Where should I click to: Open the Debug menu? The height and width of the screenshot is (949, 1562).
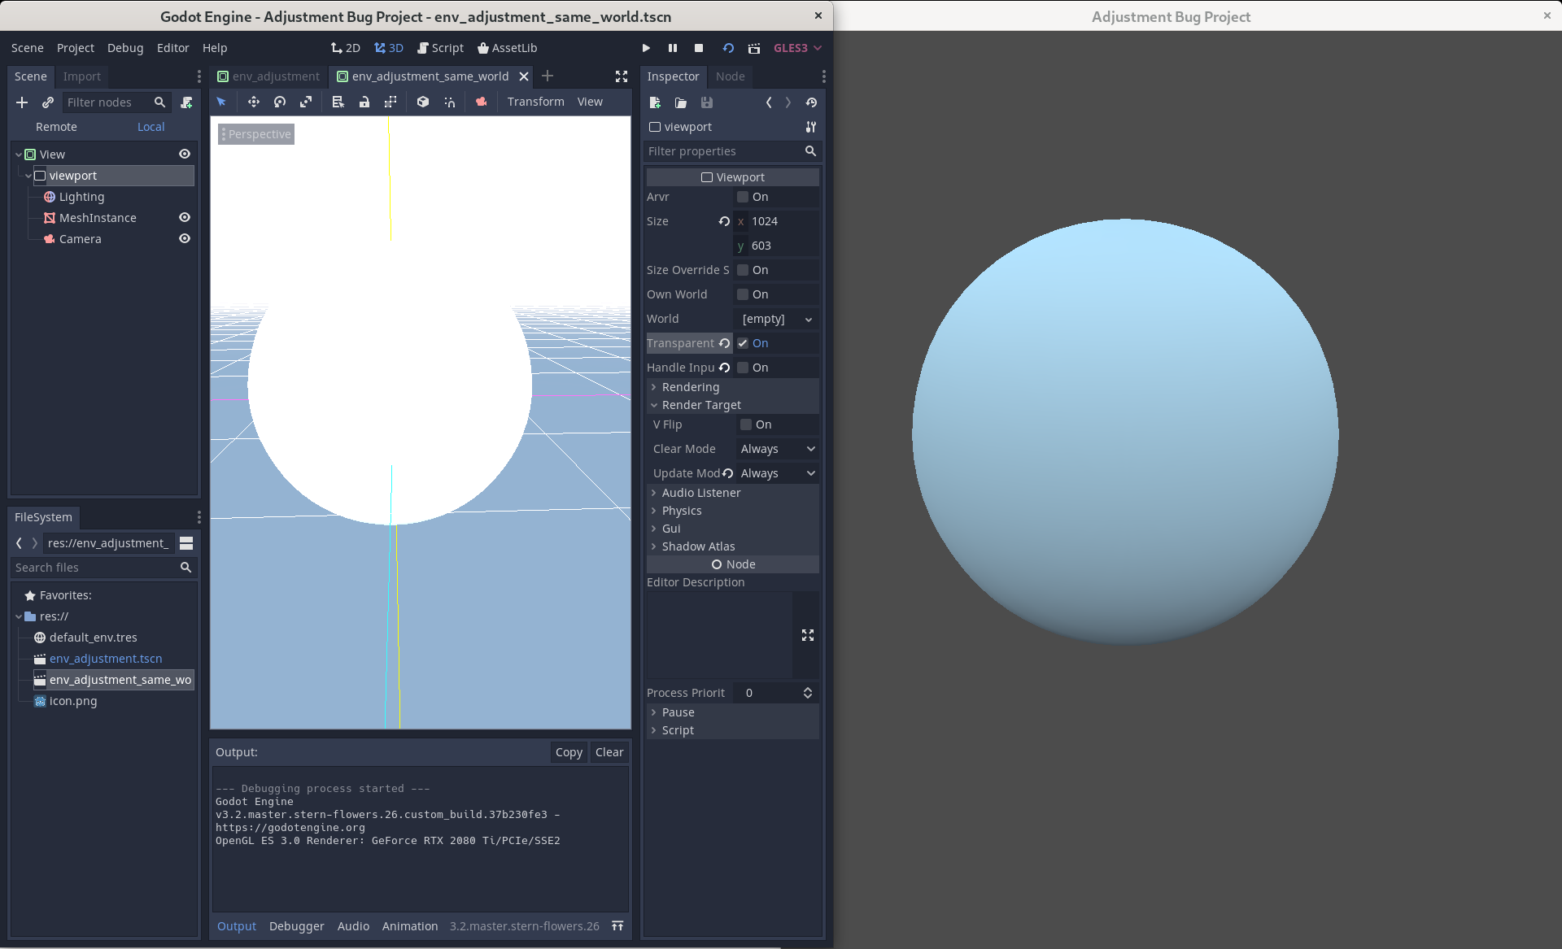point(125,48)
